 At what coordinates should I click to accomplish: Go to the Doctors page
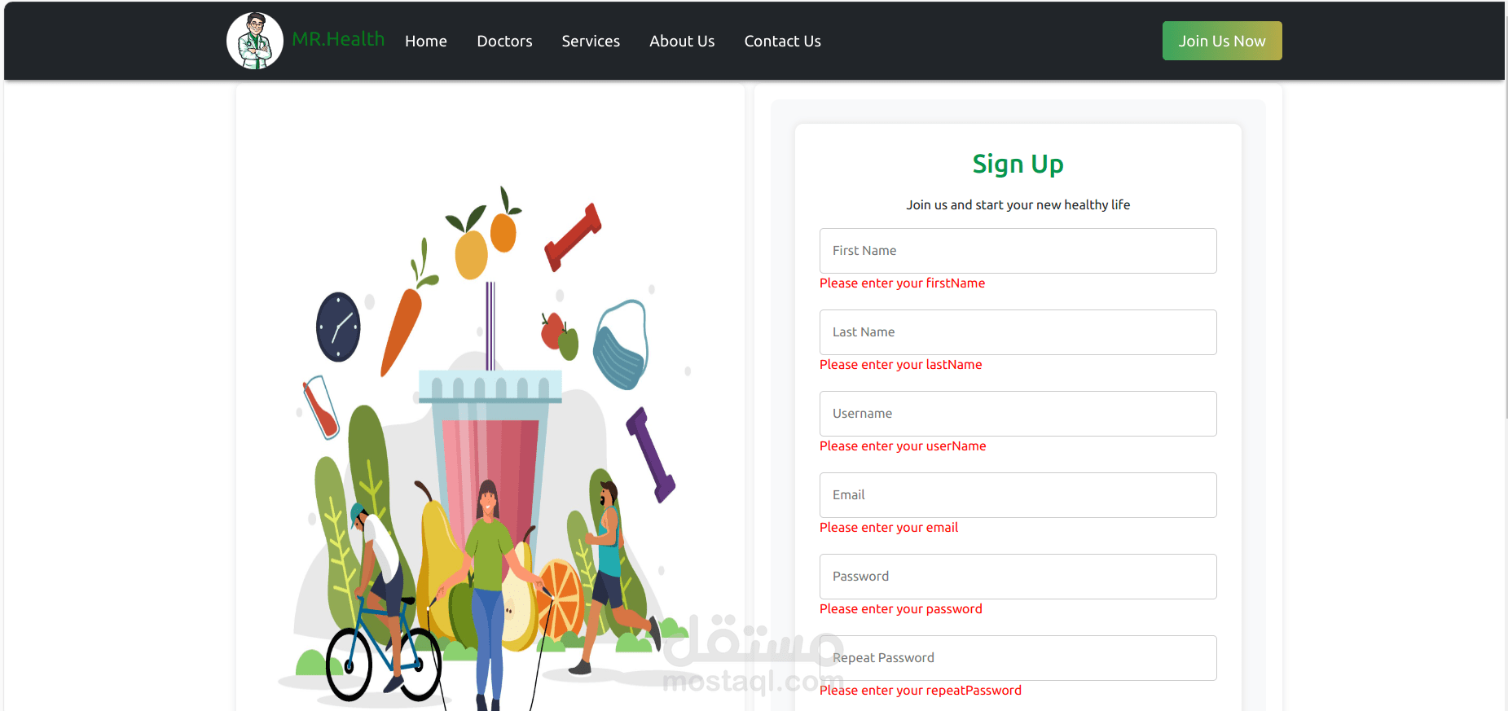(x=504, y=41)
